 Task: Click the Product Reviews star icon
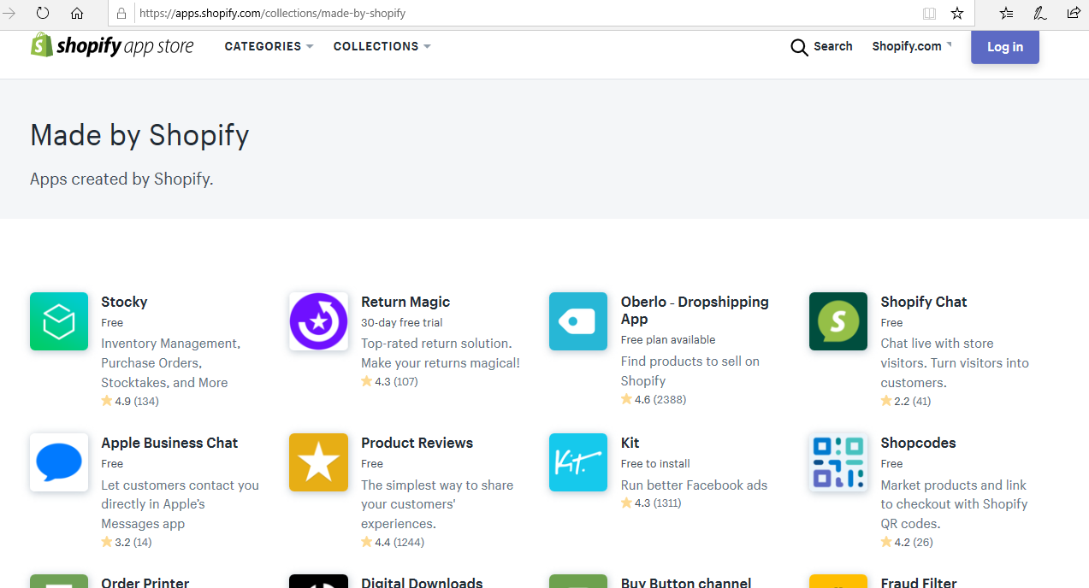pyautogui.click(x=318, y=462)
